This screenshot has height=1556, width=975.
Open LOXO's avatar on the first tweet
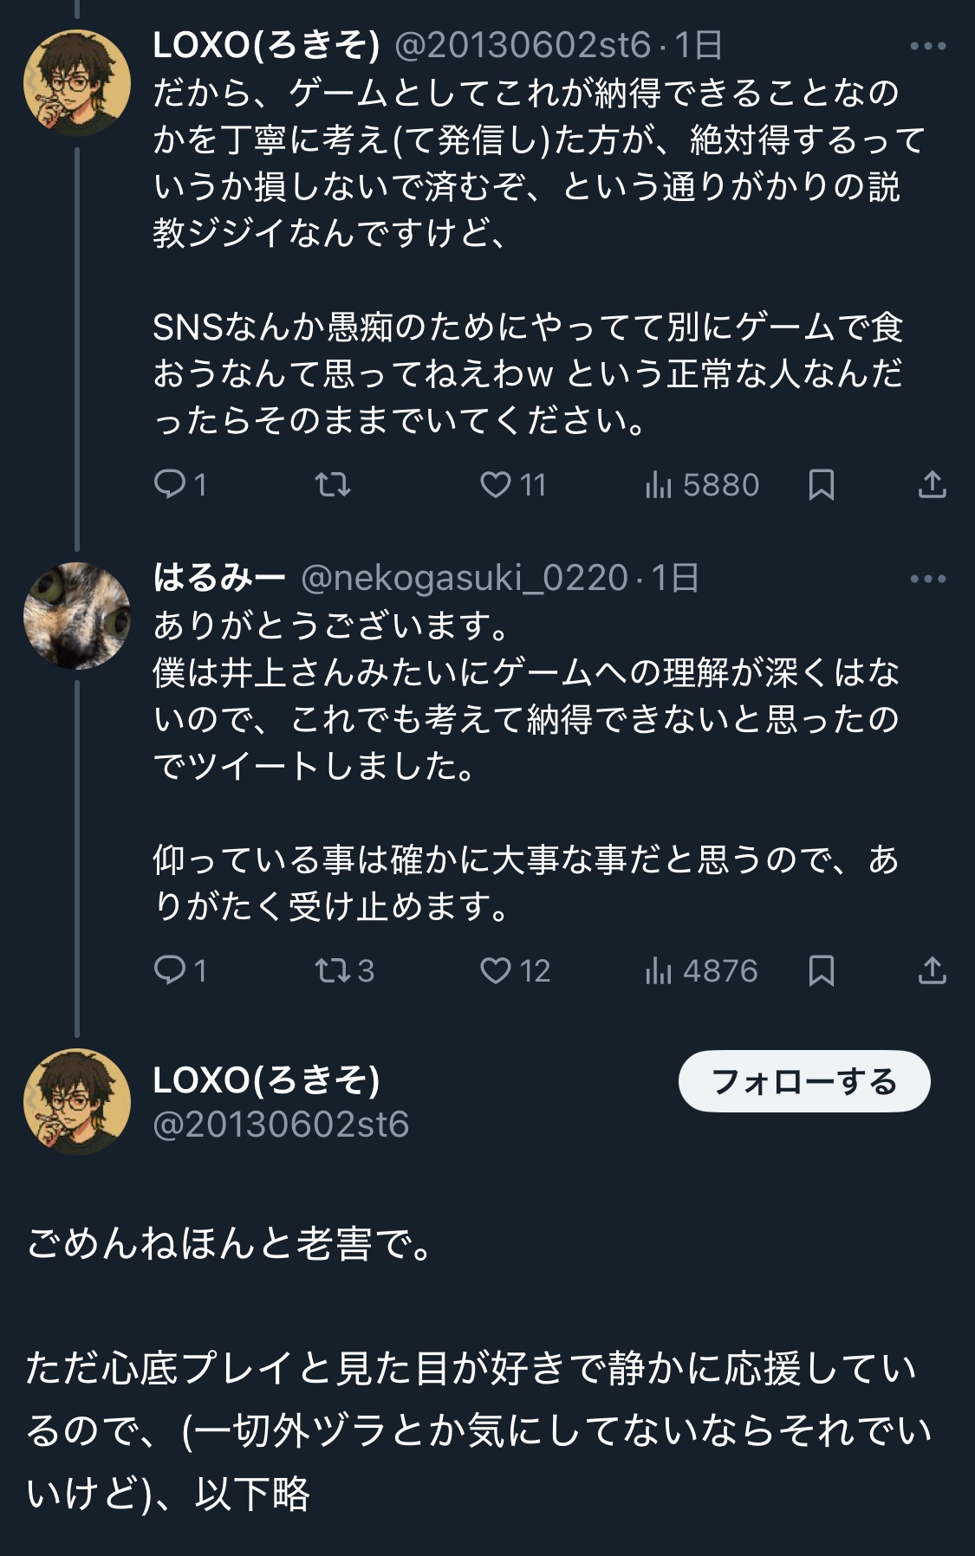[x=77, y=84]
